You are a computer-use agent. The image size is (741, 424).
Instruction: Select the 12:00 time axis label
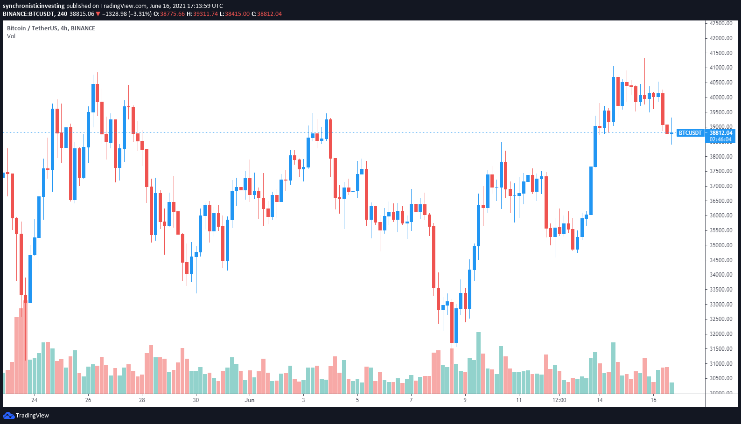(559, 400)
